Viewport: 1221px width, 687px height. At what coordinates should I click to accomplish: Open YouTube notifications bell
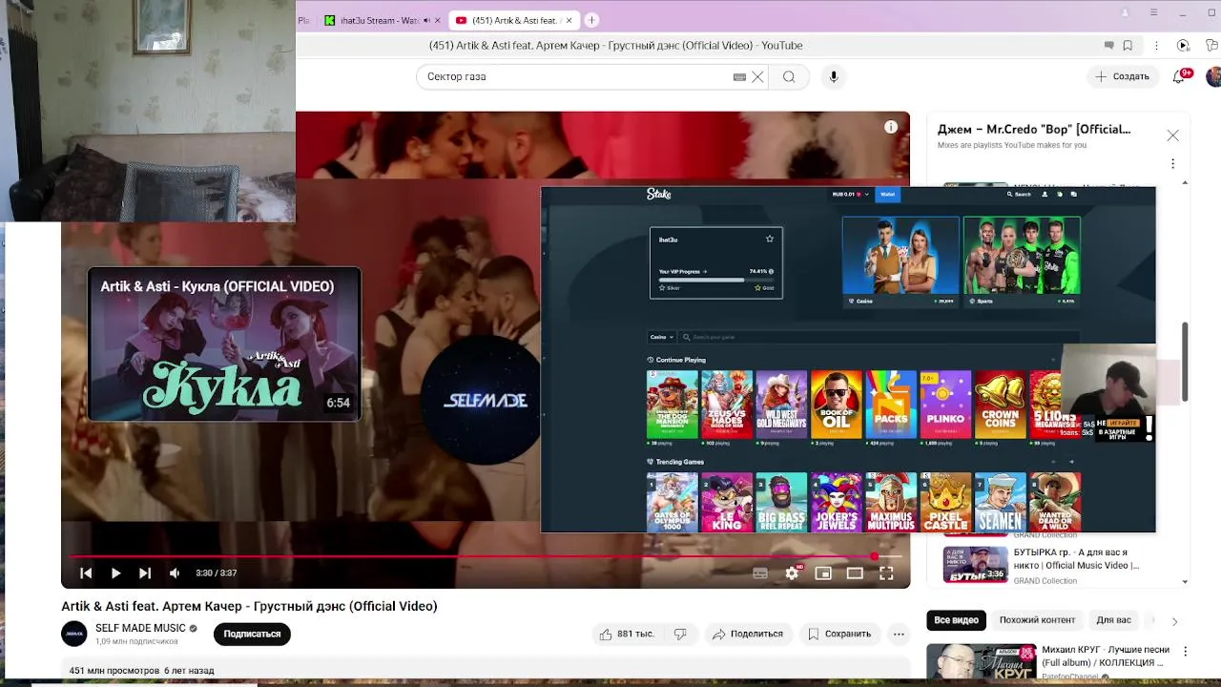coord(1180,76)
